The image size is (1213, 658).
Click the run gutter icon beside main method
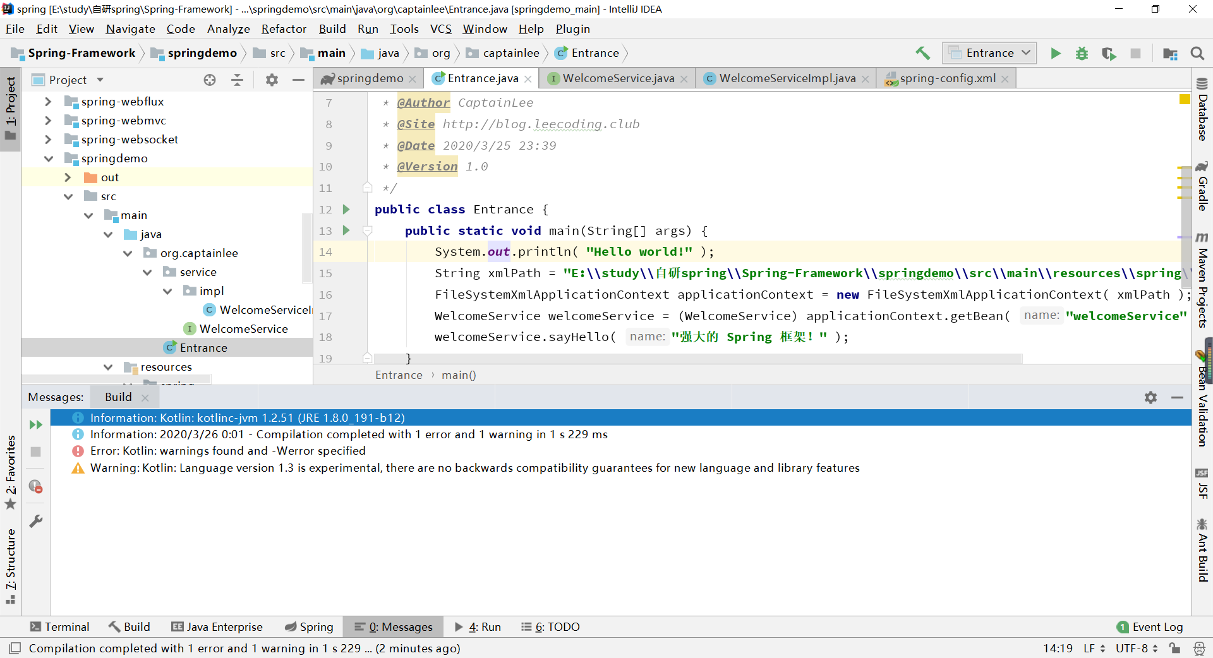(x=346, y=230)
